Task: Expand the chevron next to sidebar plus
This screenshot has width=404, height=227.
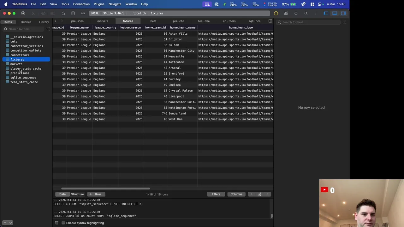Action: click(x=10, y=223)
